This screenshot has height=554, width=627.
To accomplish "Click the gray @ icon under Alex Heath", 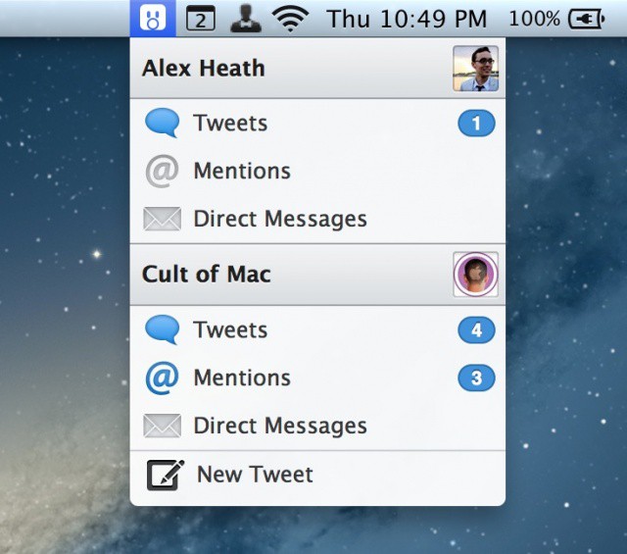I will click(x=162, y=172).
